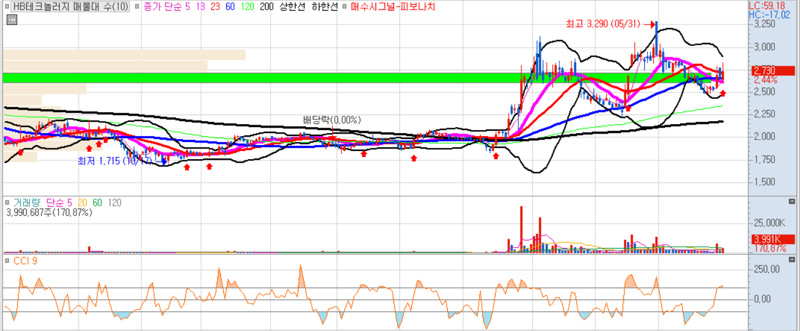
Task: Click the 거래량 volume indicator label
Action: tap(27, 203)
